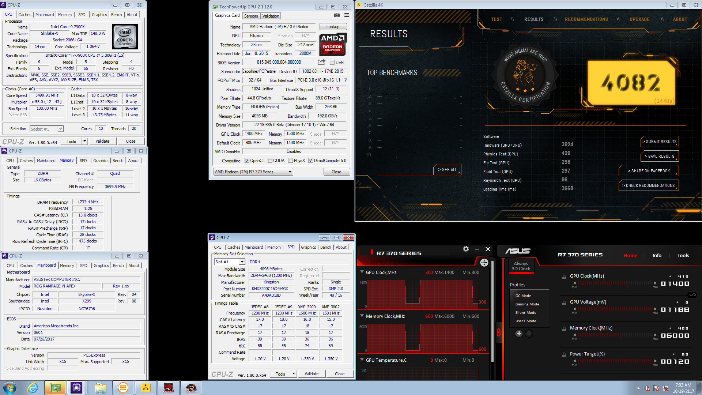Click the red link icon between GPU Tweak panels
The height and width of the screenshot is (395, 702).
point(498,332)
